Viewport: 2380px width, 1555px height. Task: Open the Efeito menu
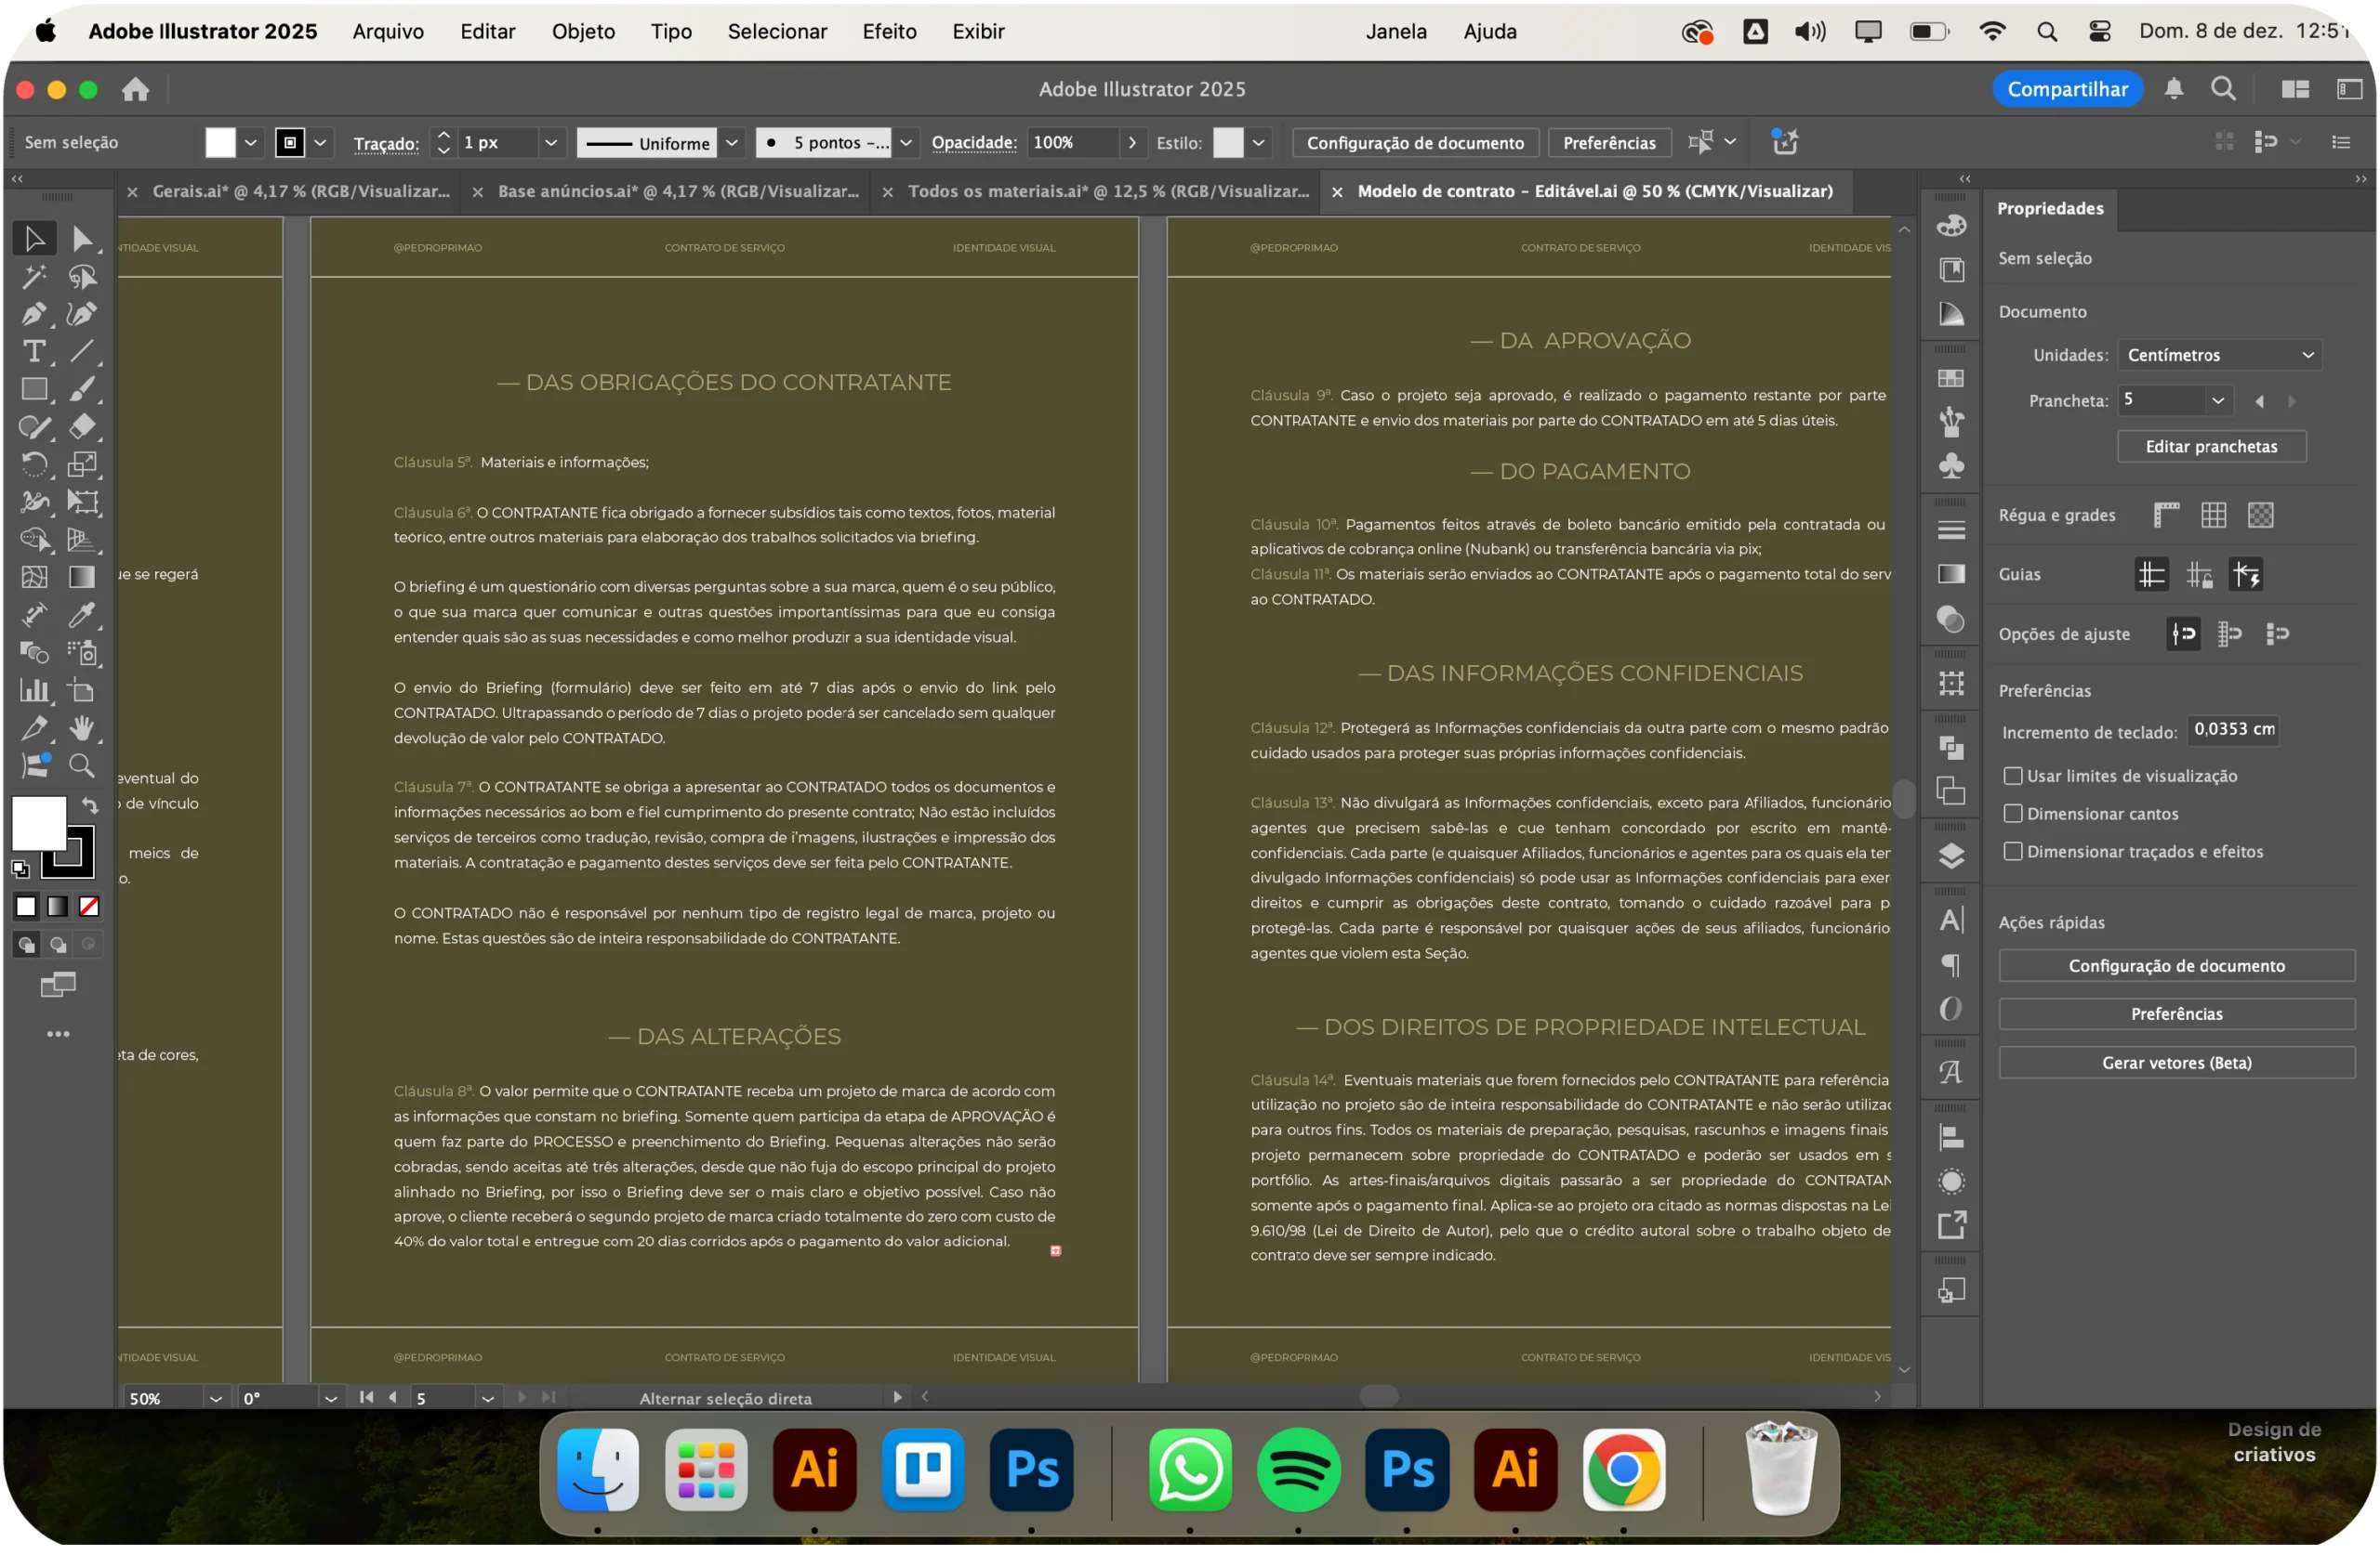[889, 31]
